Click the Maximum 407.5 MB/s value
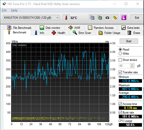The width and height of the screenshot is (144, 130). tap(130, 89)
